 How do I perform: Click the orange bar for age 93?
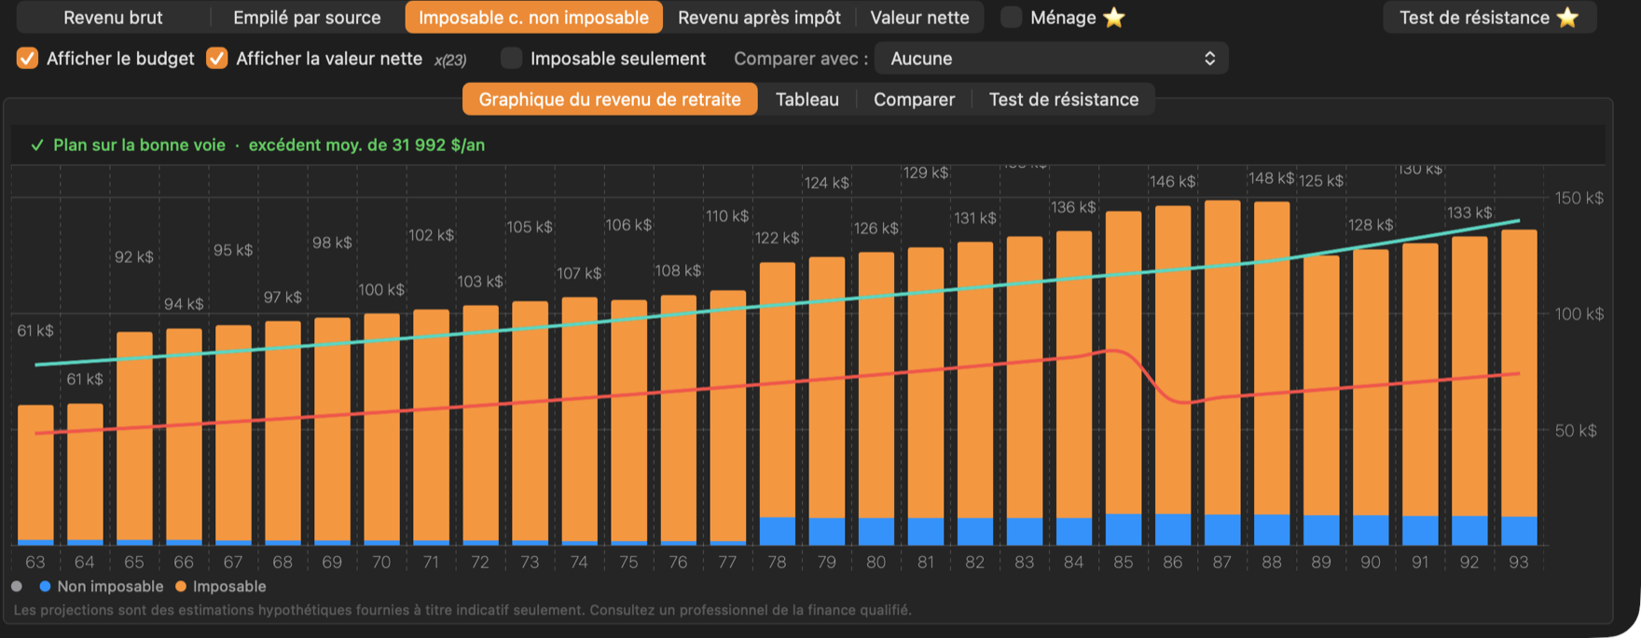(x=1519, y=373)
